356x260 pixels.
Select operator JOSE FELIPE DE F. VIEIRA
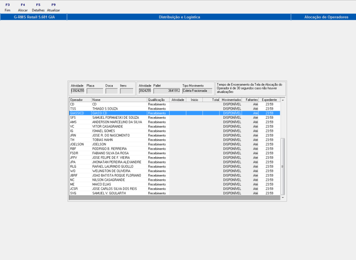[174, 158]
